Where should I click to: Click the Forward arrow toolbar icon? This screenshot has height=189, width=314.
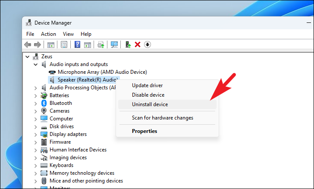(37, 44)
